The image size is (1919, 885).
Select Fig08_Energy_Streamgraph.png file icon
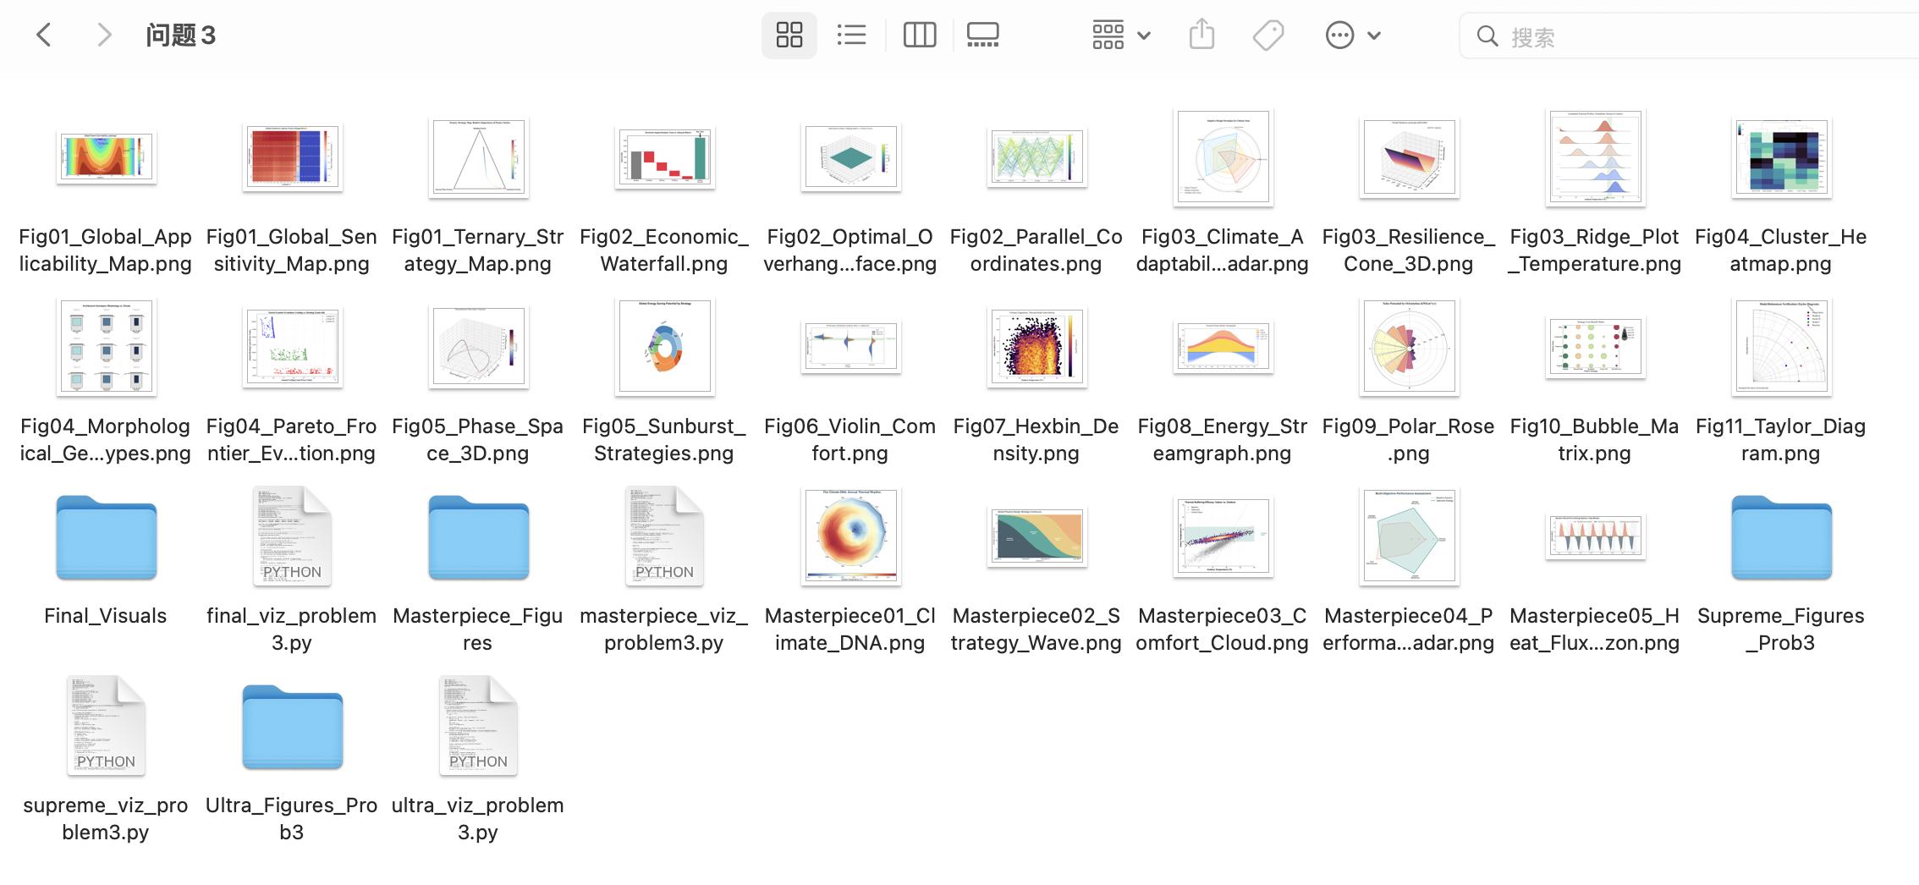[x=1223, y=347]
